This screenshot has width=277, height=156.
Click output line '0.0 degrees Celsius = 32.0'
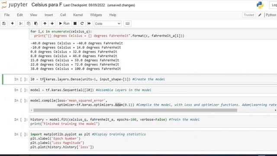(74, 52)
